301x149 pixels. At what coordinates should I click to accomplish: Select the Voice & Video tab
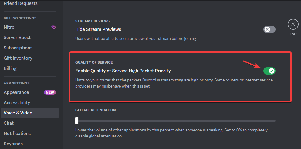[x=18, y=113]
